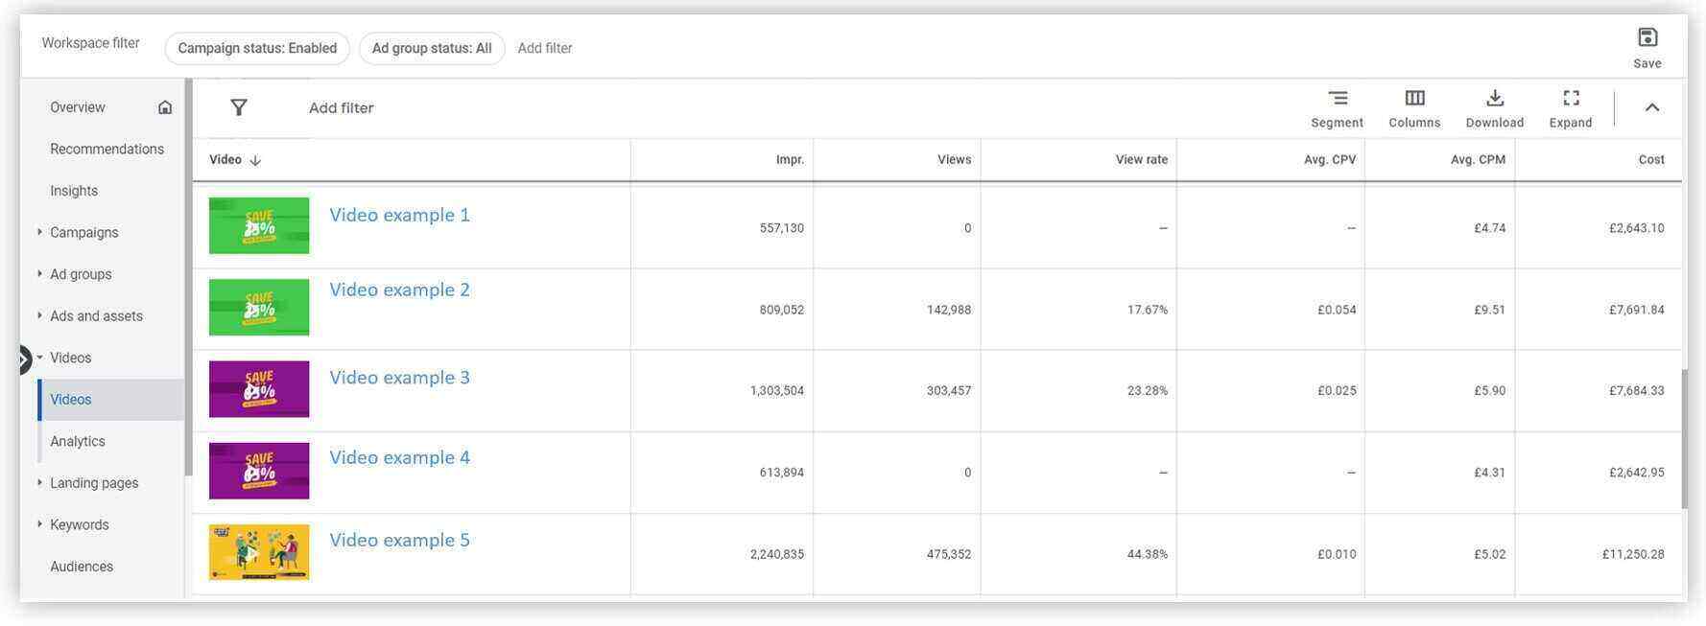Viewport: 1706px width, 626px height.
Task: Go to the Insights page
Action: click(x=74, y=191)
